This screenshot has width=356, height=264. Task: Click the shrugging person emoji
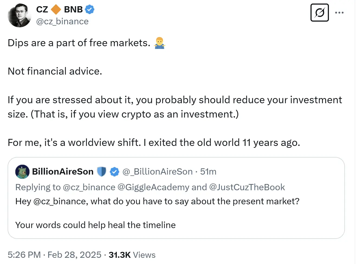(159, 43)
